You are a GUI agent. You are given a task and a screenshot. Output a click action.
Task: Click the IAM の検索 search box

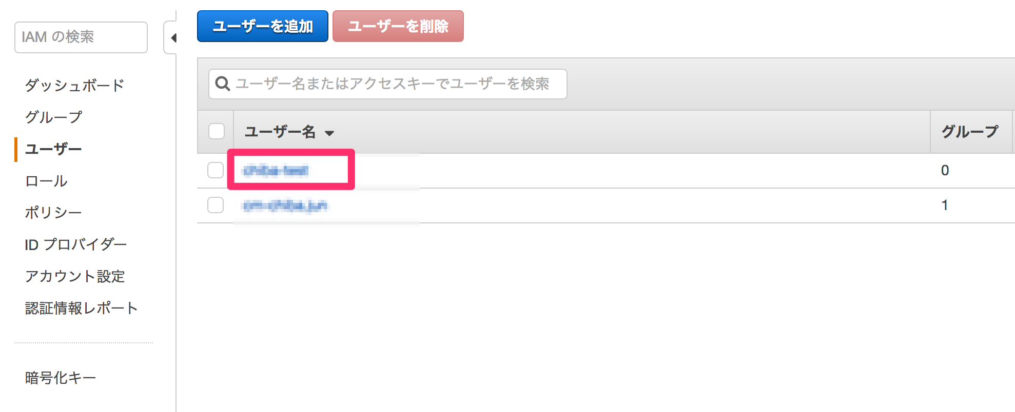(x=80, y=37)
